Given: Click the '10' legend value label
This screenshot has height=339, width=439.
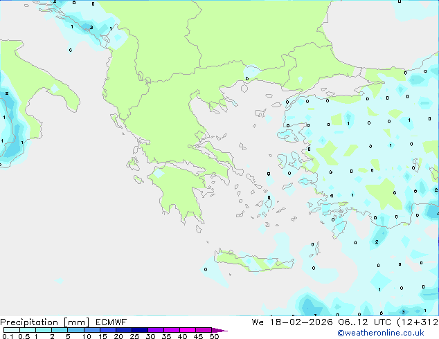Looking at the screenshot, I should pyautogui.click(x=87, y=336).
